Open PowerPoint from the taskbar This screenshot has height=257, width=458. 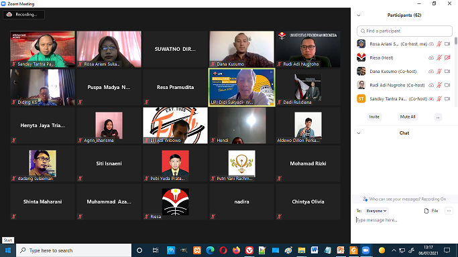pyautogui.click(x=340, y=250)
